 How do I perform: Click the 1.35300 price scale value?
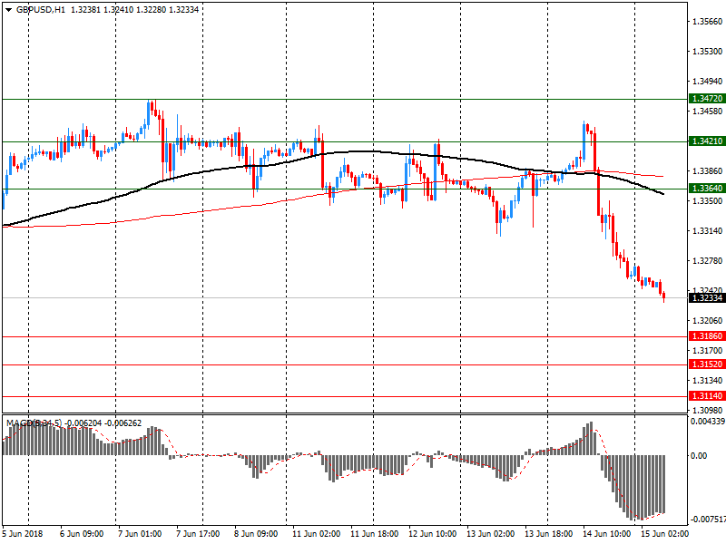click(707, 52)
